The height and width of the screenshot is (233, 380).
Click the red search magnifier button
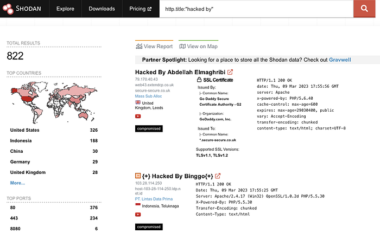(x=364, y=9)
